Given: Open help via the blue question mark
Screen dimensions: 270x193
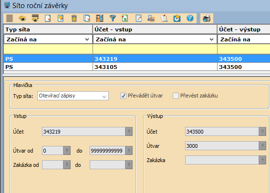Looking at the screenshot, I should click(190, 18).
